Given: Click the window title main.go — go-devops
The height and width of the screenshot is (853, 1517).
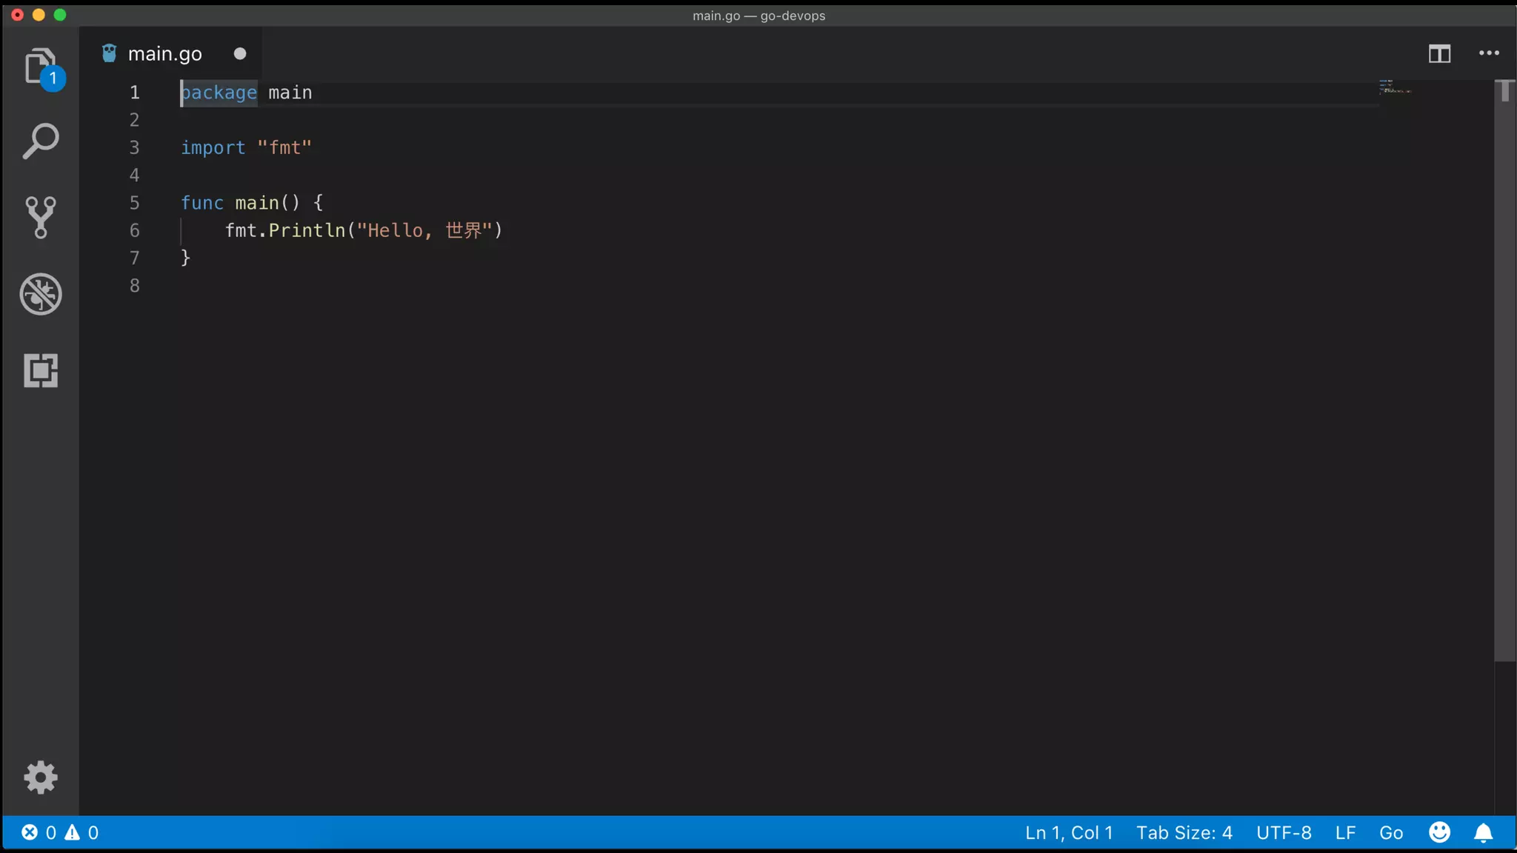Looking at the screenshot, I should (758, 16).
